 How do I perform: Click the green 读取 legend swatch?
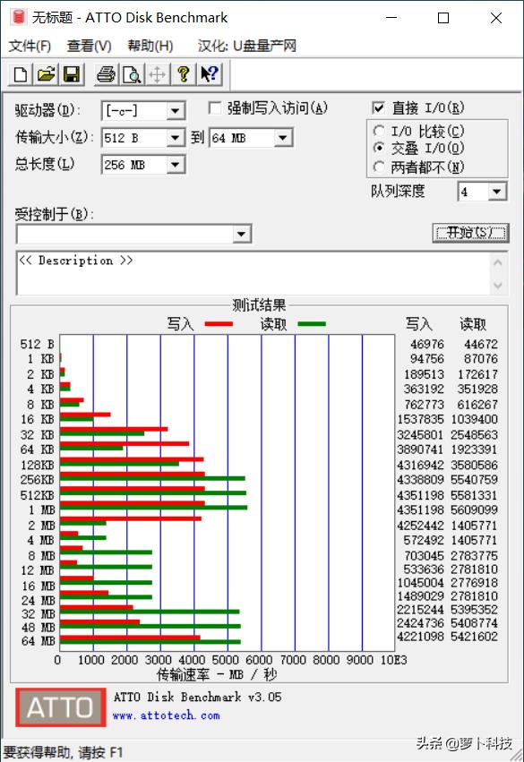pos(312,323)
